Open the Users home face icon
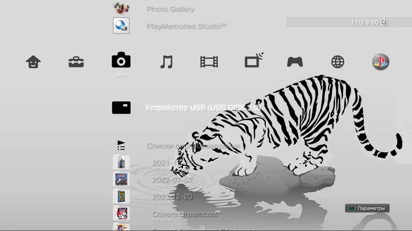Viewport: 412px width, 231px height. coord(33,62)
